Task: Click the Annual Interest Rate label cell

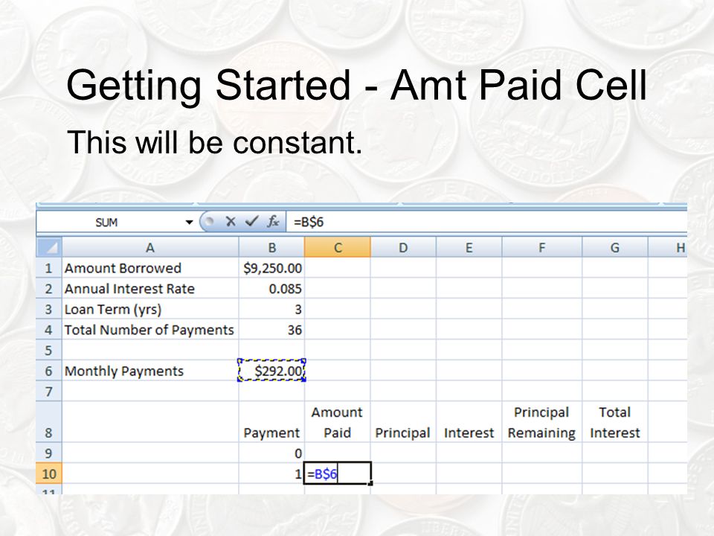Action: pyautogui.click(x=150, y=289)
